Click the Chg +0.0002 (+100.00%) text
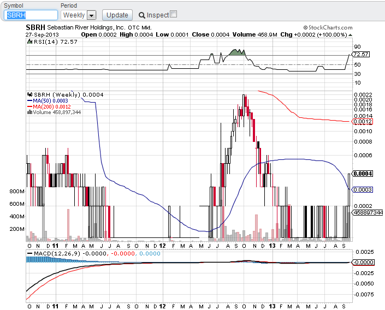The height and width of the screenshot is (310, 385). 313,34
